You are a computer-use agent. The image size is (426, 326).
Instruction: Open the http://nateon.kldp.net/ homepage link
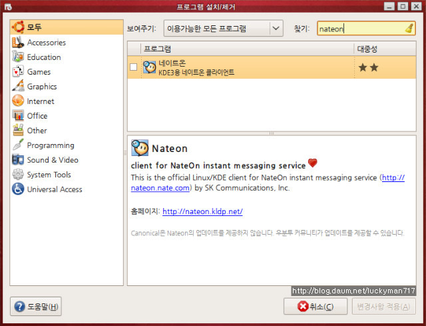coord(202,211)
